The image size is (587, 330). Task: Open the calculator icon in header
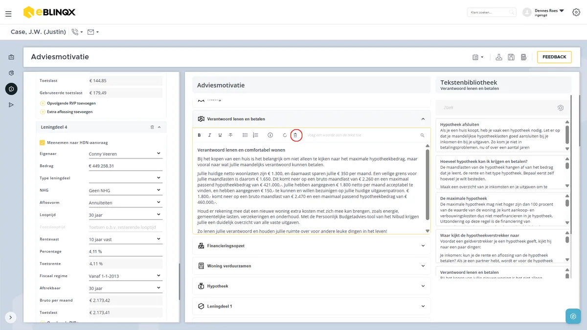523,57
